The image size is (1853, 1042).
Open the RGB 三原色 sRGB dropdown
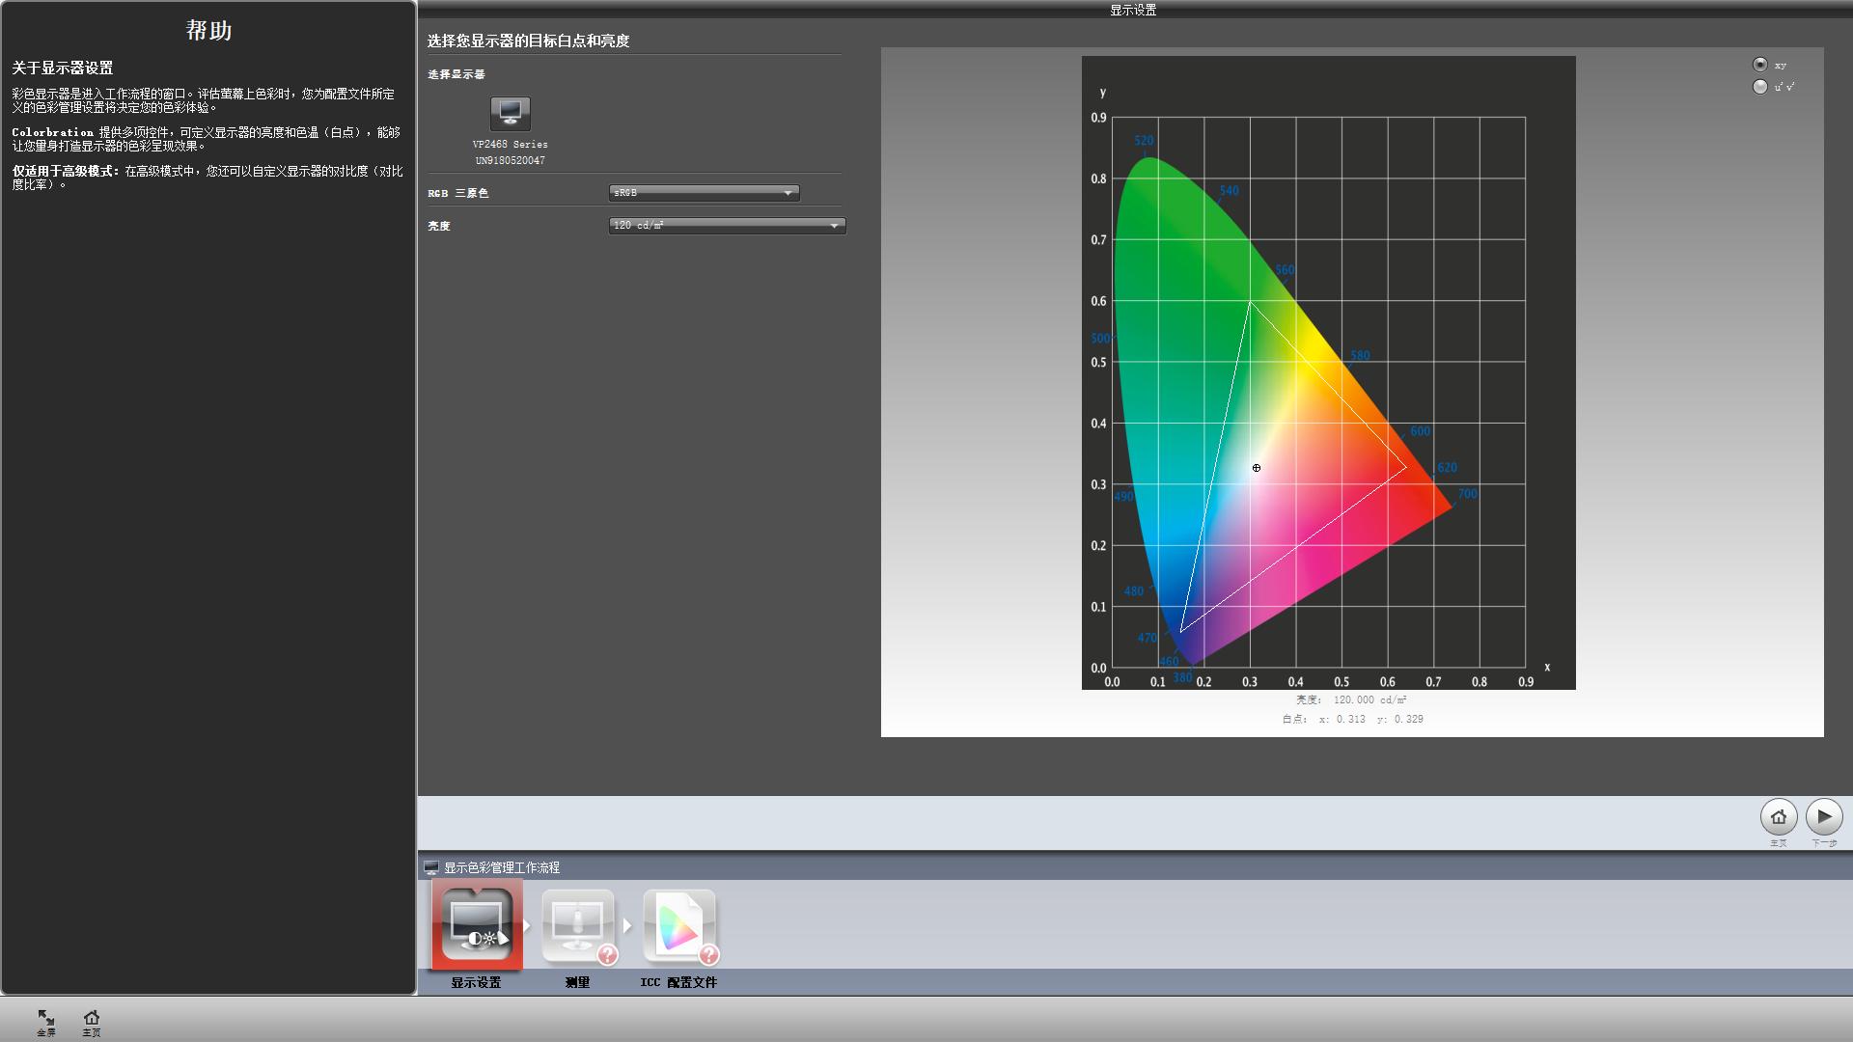(x=704, y=193)
